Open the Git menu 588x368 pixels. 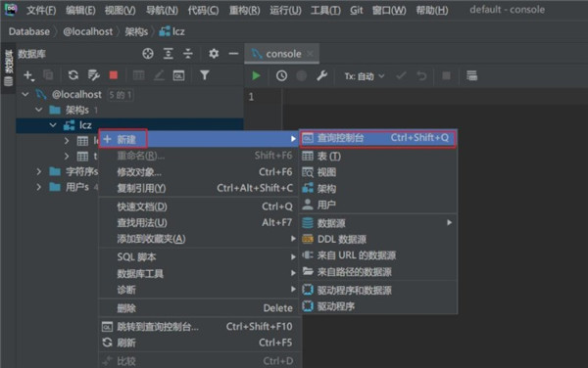click(x=357, y=10)
